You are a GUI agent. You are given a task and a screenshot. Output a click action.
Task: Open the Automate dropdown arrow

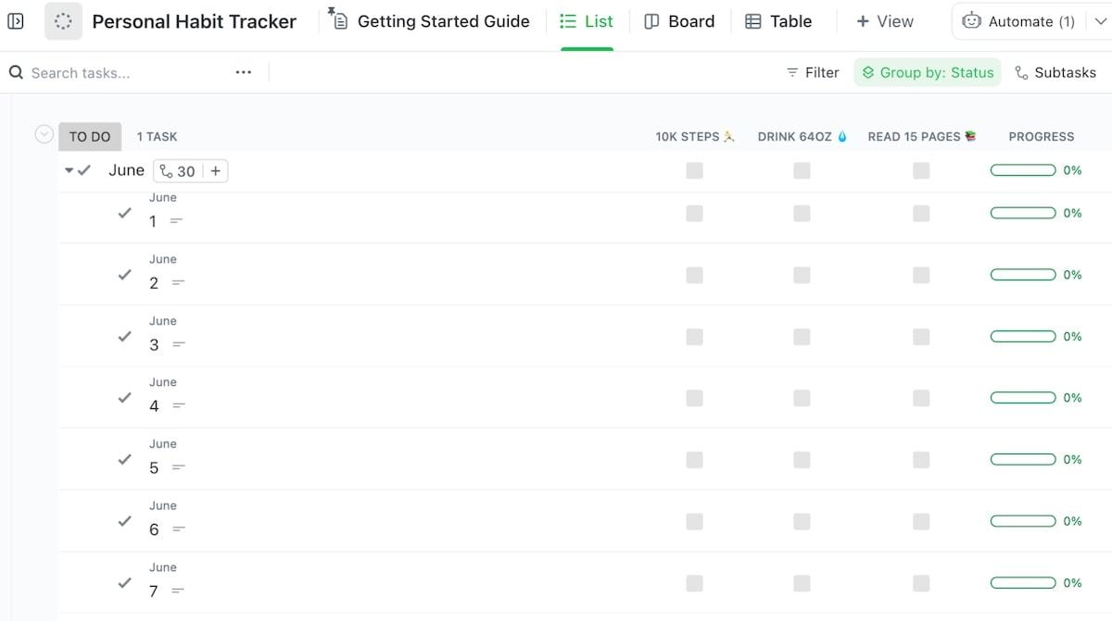click(1101, 21)
